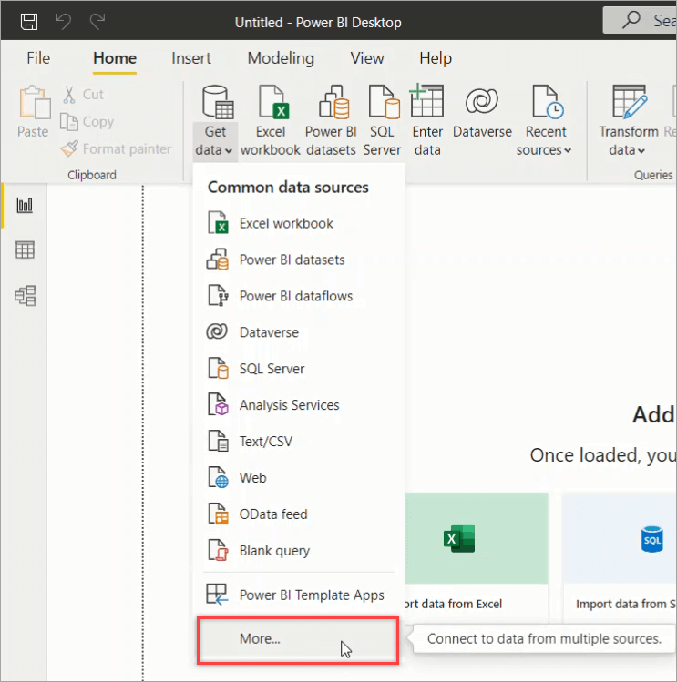Open the File tab
This screenshot has width=677, height=682.
tap(38, 58)
